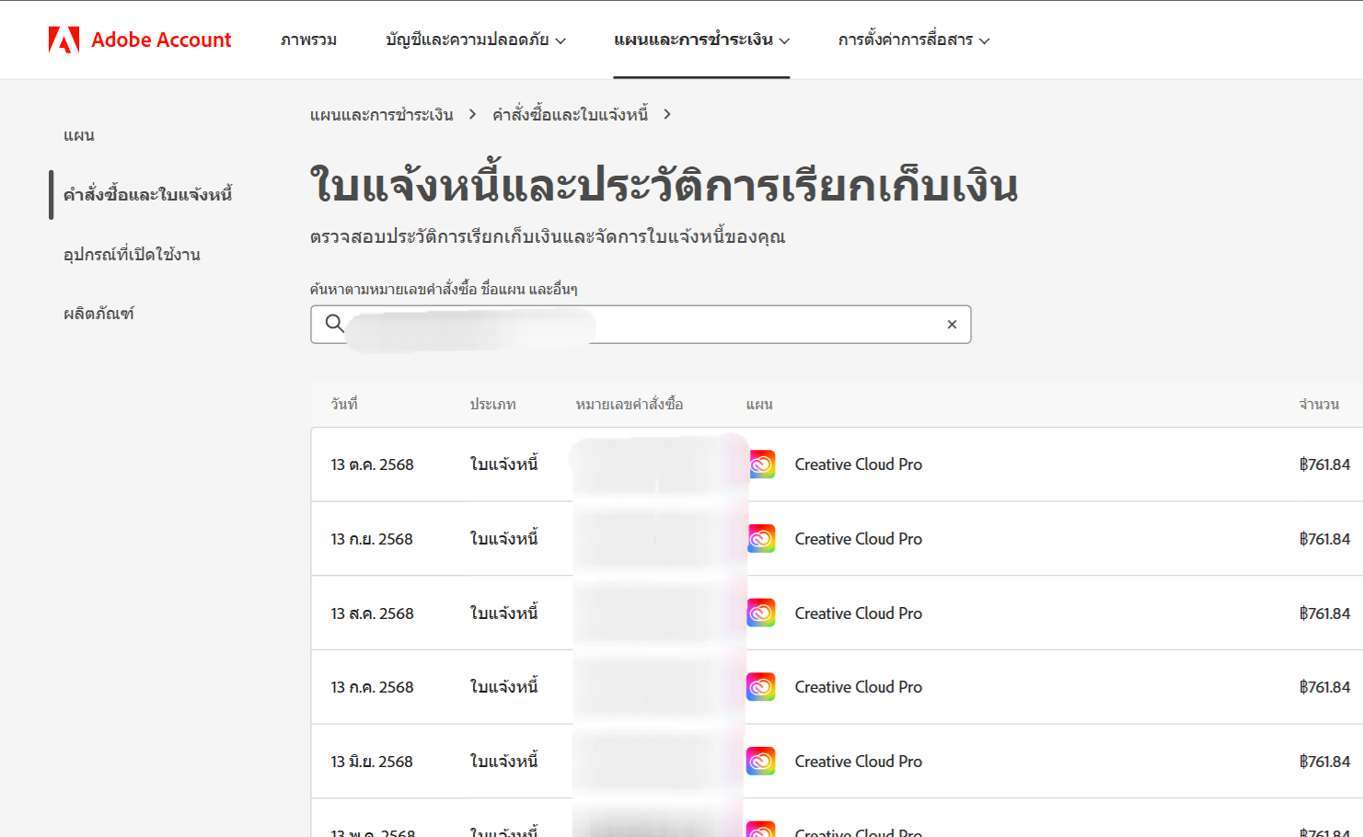This screenshot has width=1363, height=837.
Task: Open อุปกรณ์ที่เปิดใช้งาน in the sidebar
Action: coord(132,254)
